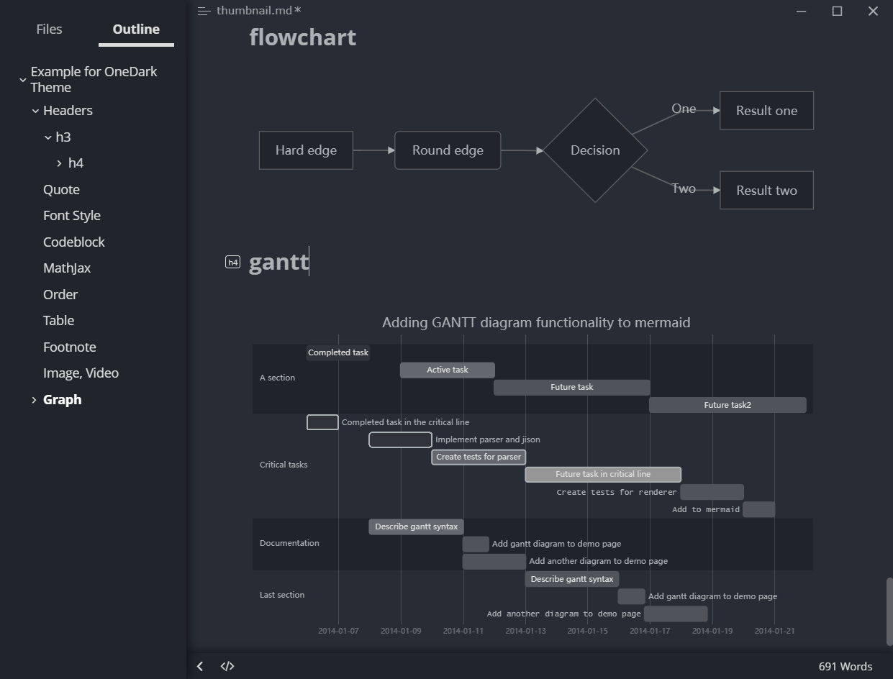Image resolution: width=893 pixels, height=679 pixels.
Task: Expand the Graph outline chevron
Action: [34, 400]
